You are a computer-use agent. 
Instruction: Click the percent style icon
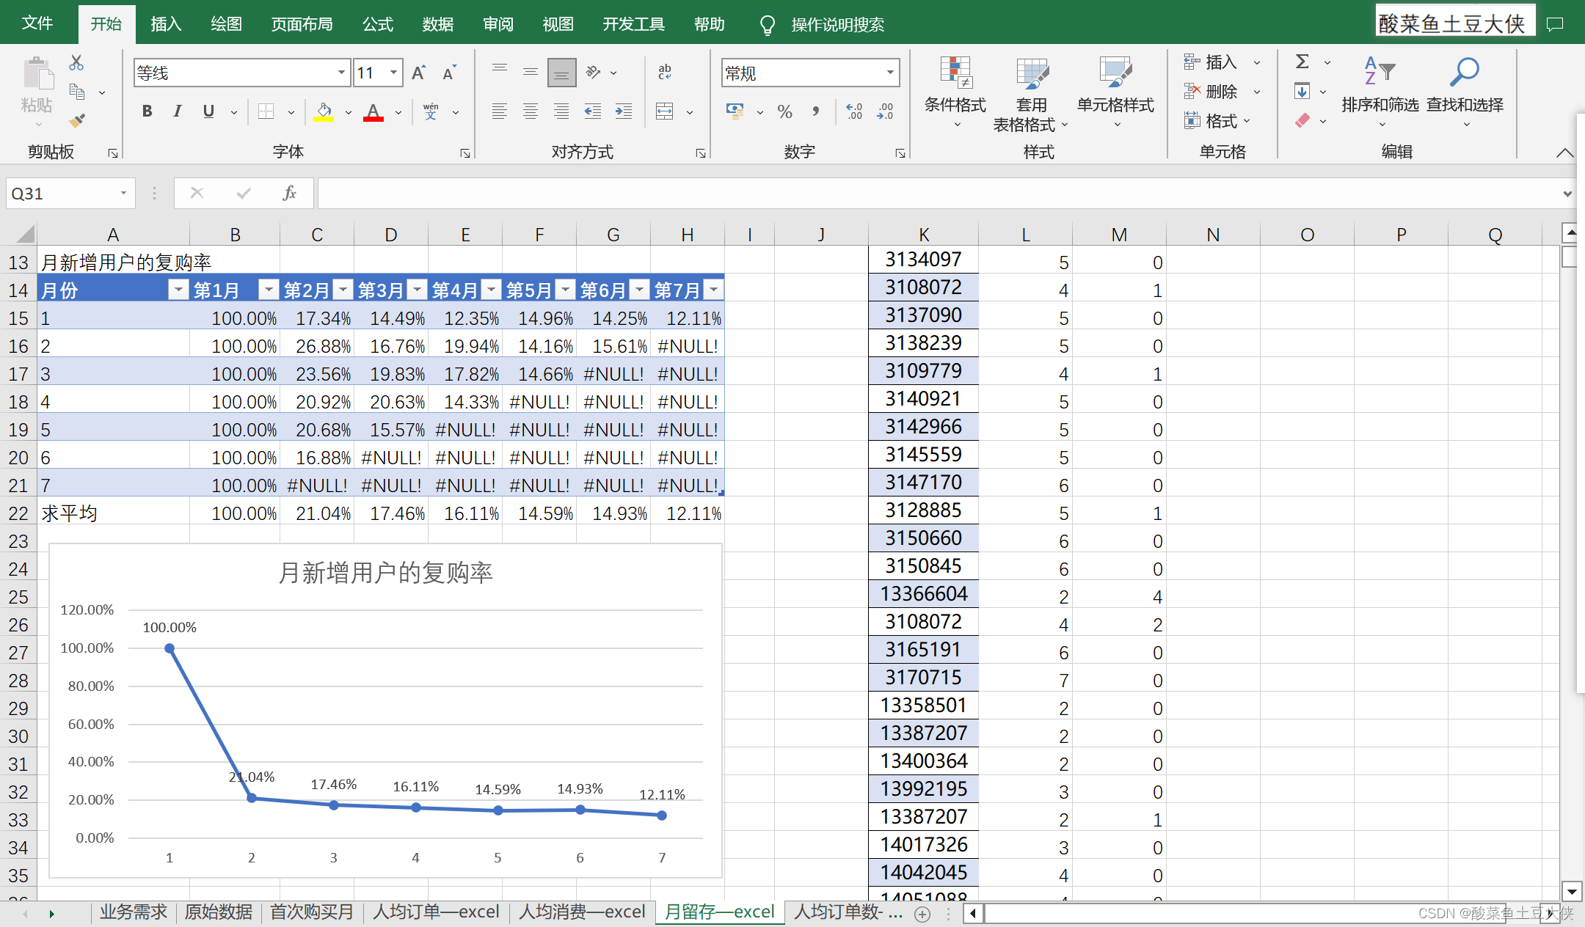(784, 111)
